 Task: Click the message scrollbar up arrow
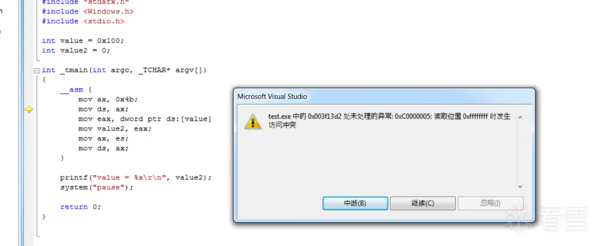pyautogui.click(x=520, y=117)
